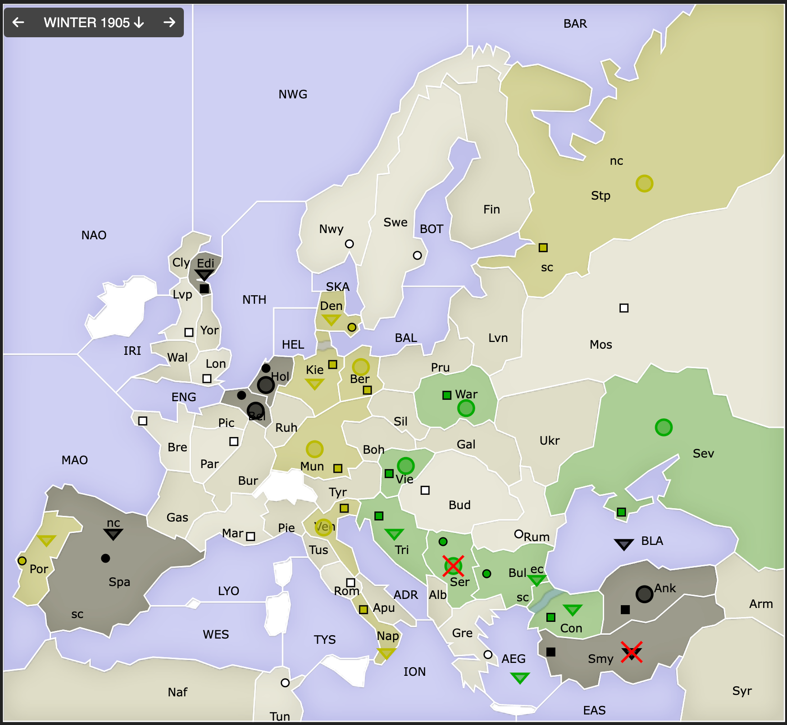Viewport: 787px width, 725px height.
Task: Click the Tunis supply center circle
Action: pos(285,683)
